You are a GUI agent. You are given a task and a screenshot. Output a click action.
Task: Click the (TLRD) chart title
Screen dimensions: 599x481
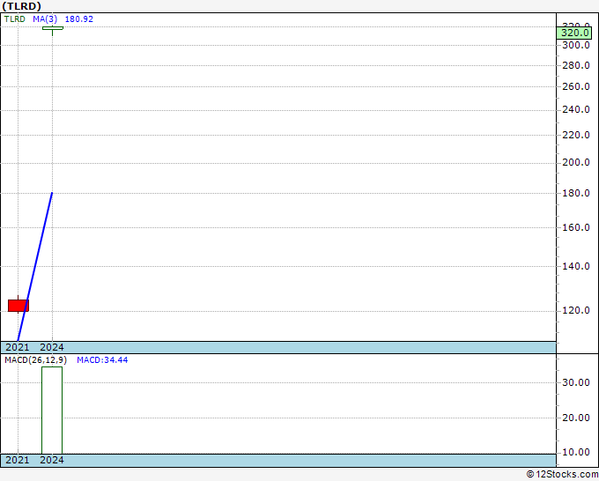click(21, 6)
